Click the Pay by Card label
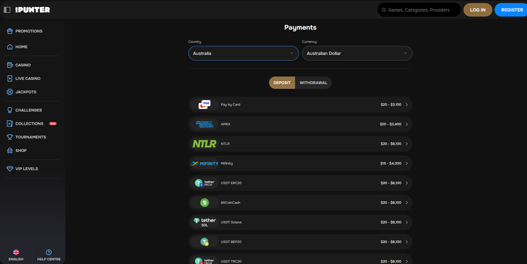 click(x=231, y=105)
